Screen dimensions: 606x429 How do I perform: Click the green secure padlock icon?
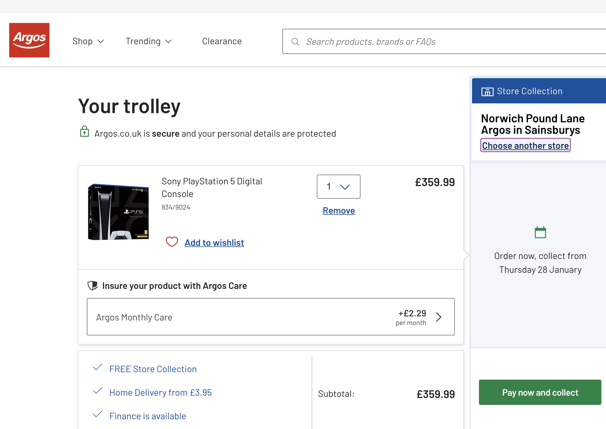coord(84,132)
